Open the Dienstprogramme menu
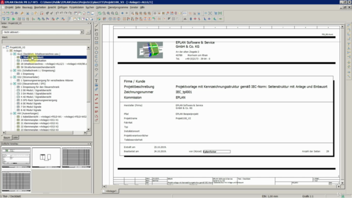The height and width of the screenshot is (198, 352). 118,7
